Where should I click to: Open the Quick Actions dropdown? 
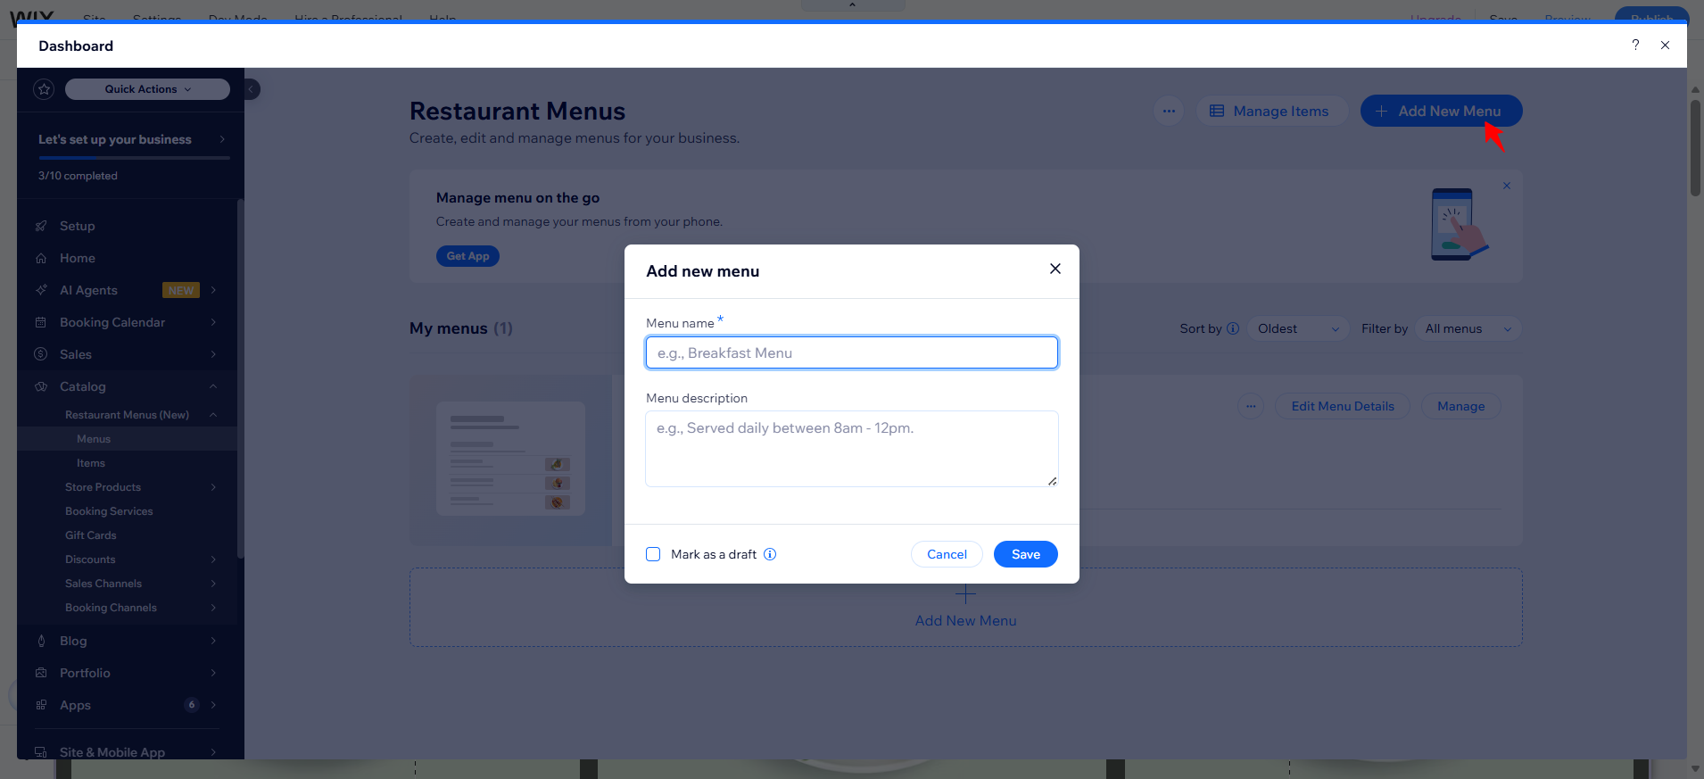(147, 89)
